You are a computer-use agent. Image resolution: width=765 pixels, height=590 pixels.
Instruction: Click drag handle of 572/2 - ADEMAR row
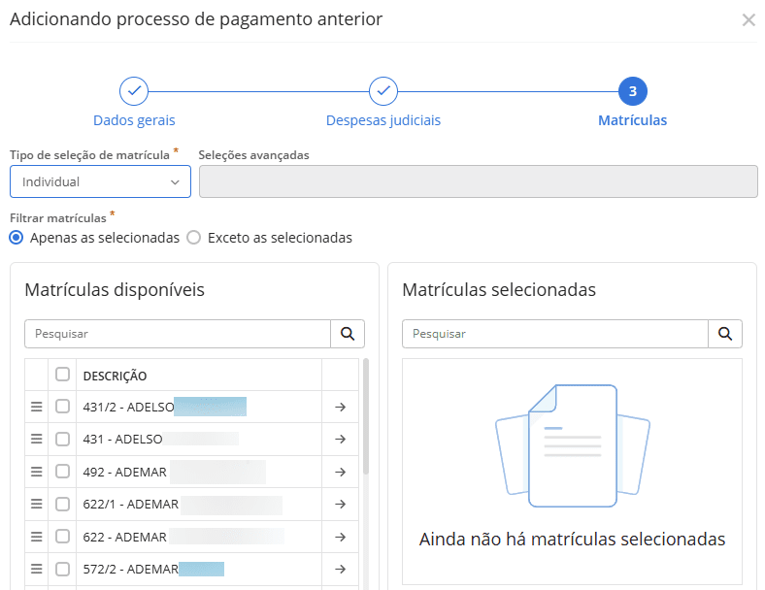point(37,569)
